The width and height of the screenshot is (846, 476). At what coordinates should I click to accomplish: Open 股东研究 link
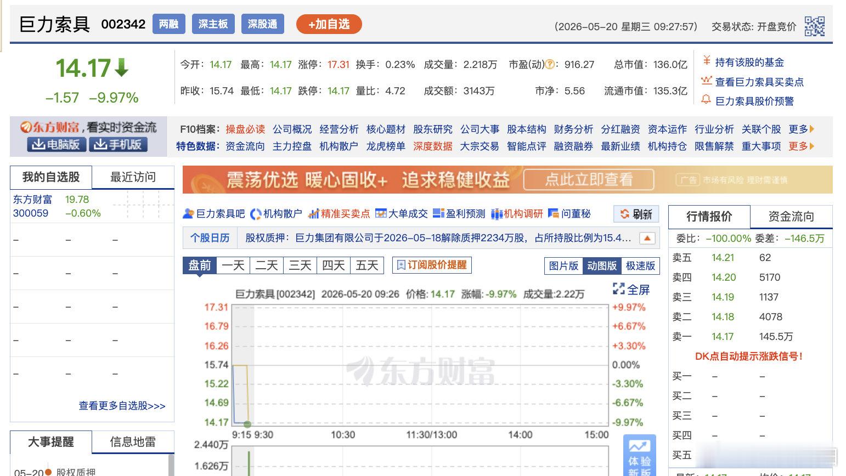coord(433,129)
